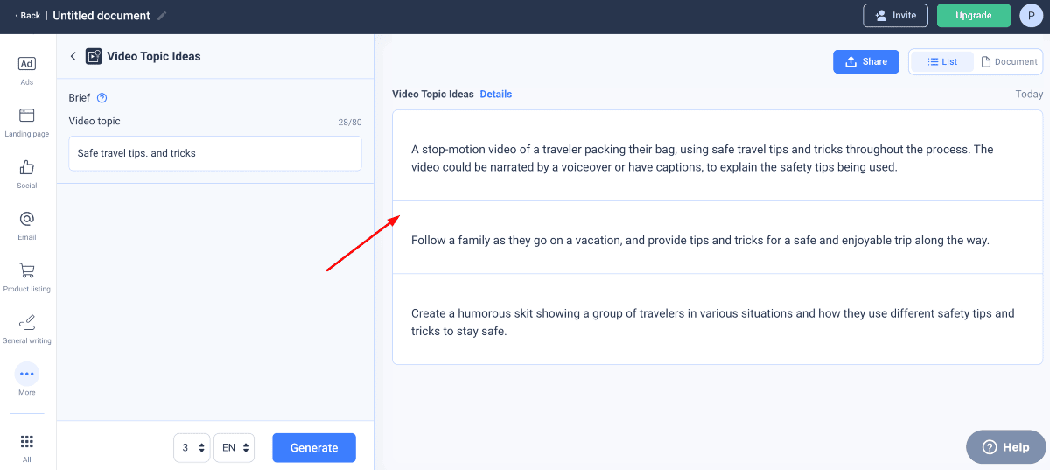Open the Ads category icon
Image resolution: width=1050 pixels, height=470 pixels.
27,64
